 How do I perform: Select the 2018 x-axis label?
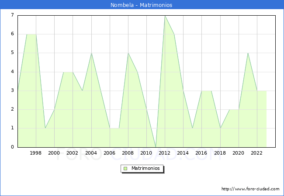220,153
